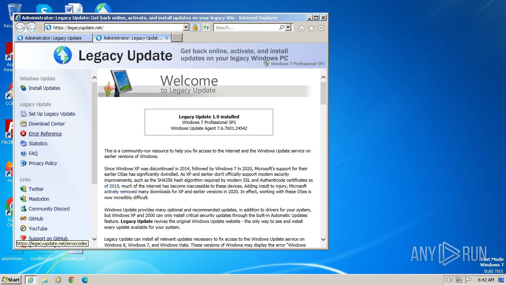Close the active browser tab
506x285 pixels.
pyautogui.click(x=167, y=38)
